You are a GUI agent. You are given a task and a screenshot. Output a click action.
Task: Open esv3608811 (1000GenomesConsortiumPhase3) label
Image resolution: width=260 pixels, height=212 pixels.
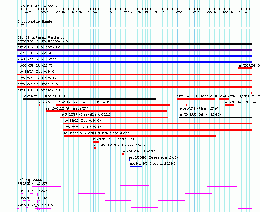click(74, 102)
